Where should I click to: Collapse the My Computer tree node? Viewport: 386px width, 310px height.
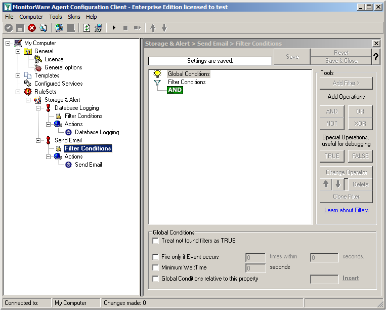(8, 43)
